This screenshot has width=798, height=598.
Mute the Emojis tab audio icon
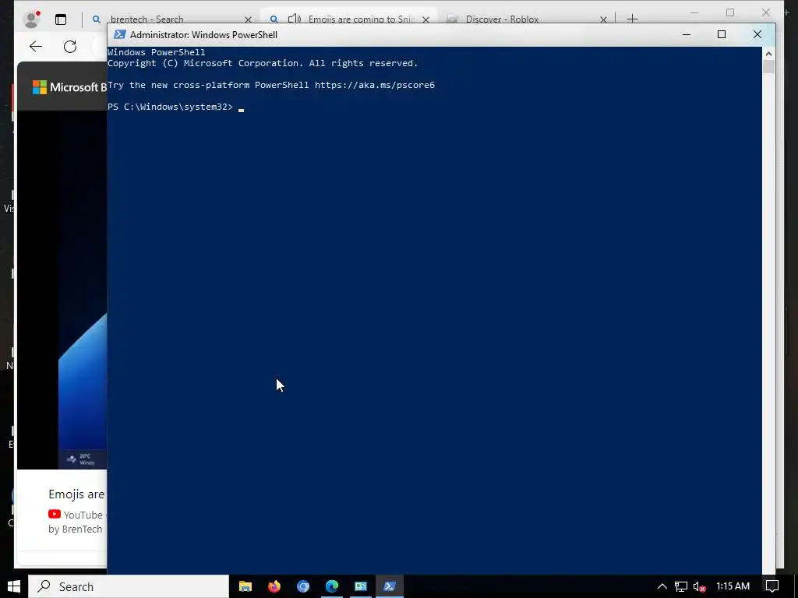click(294, 19)
